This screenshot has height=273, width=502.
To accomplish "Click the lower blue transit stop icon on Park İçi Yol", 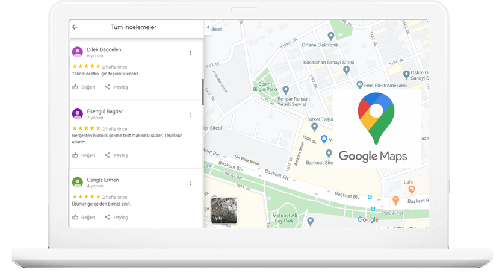I will pyautogui.click(x=373, y=209).
